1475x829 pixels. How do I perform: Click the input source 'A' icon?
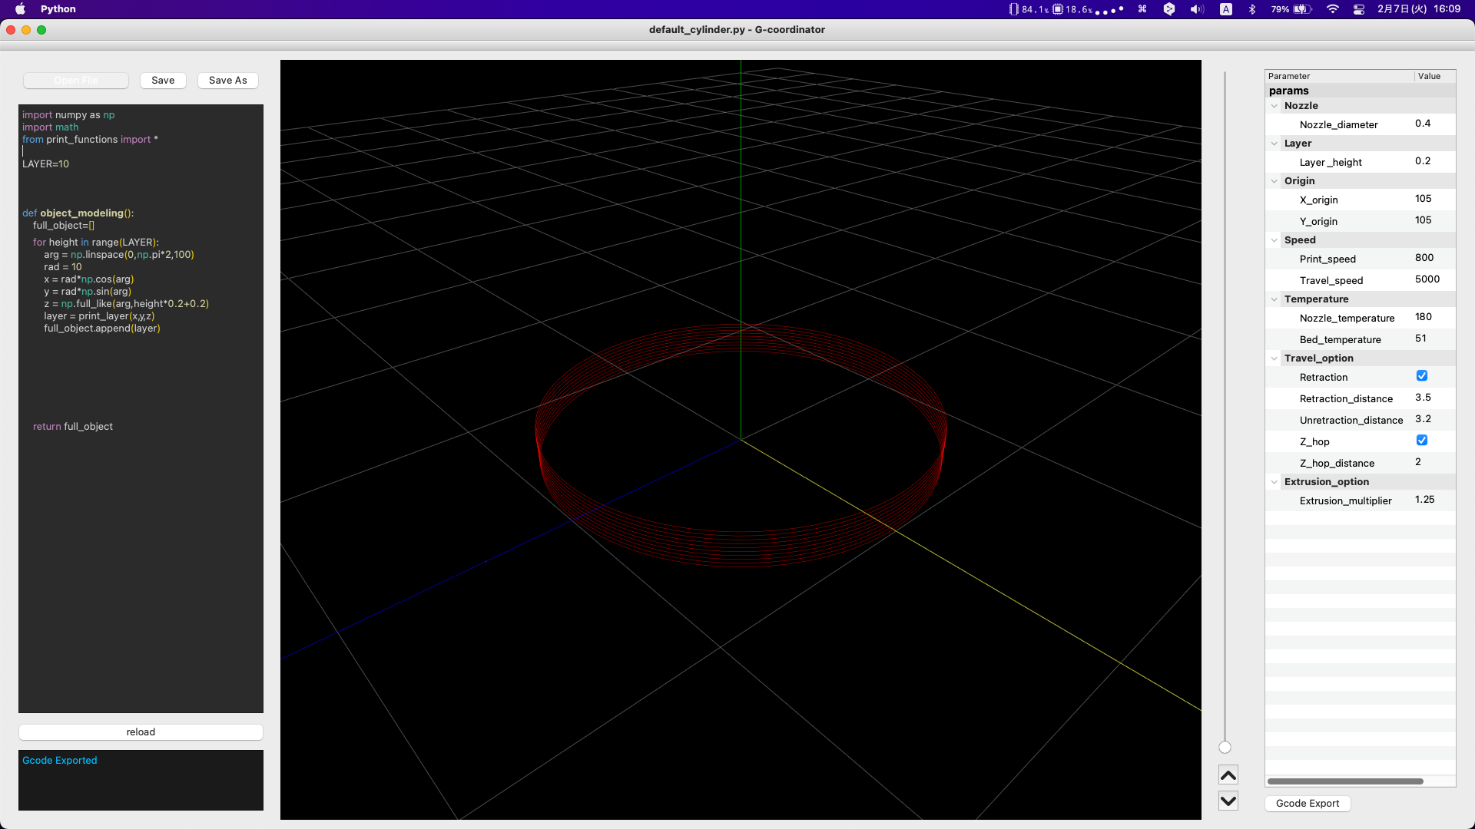(x=1225, y=9)
